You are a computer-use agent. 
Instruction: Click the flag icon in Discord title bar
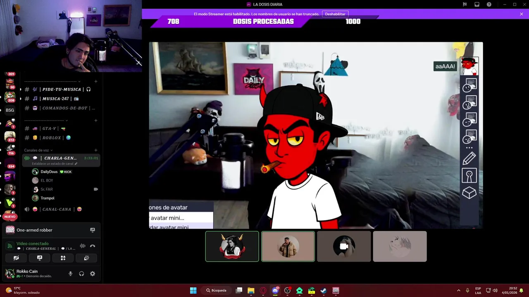pyautogui.click(x=465, y=5)
